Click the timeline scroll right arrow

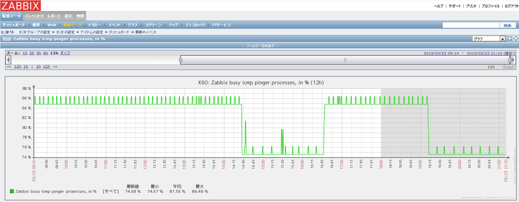click(x=513, y=60)
